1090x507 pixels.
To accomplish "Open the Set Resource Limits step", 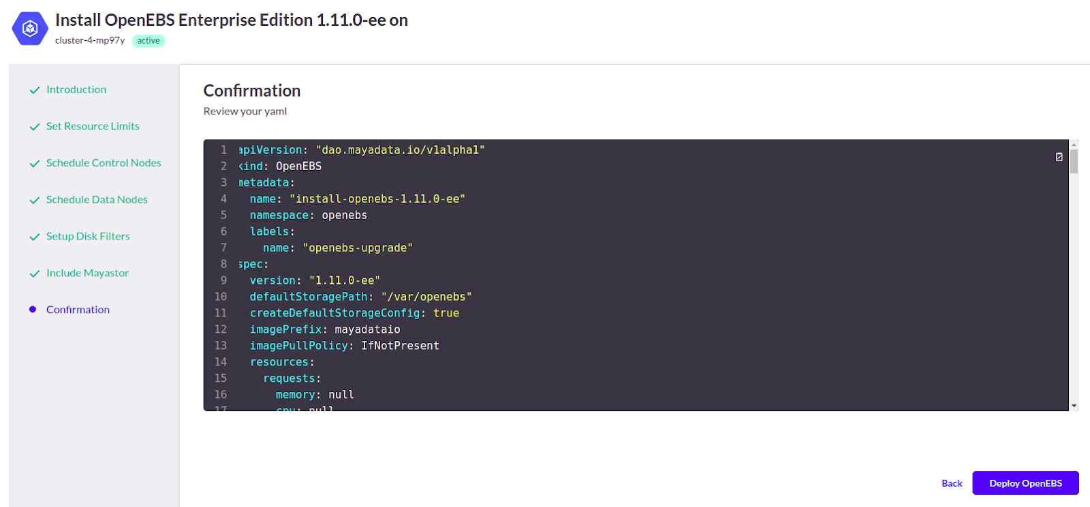I will point(93,126).
